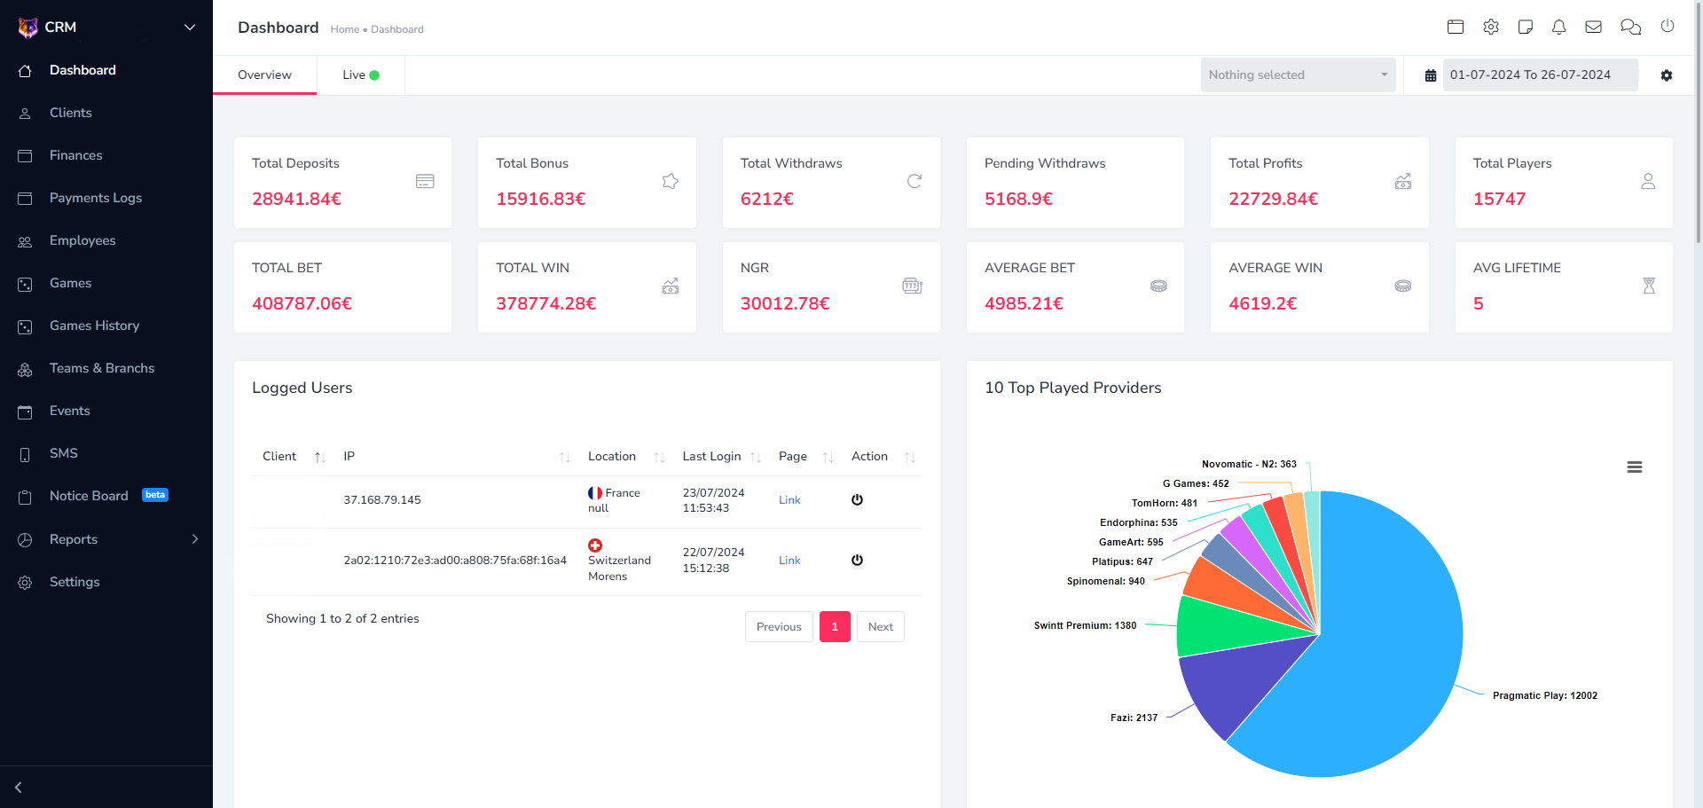This screenshot has height=808, width=1703.
Task: Click the Total Withdraws refresh icon
Action: point(914,181)
